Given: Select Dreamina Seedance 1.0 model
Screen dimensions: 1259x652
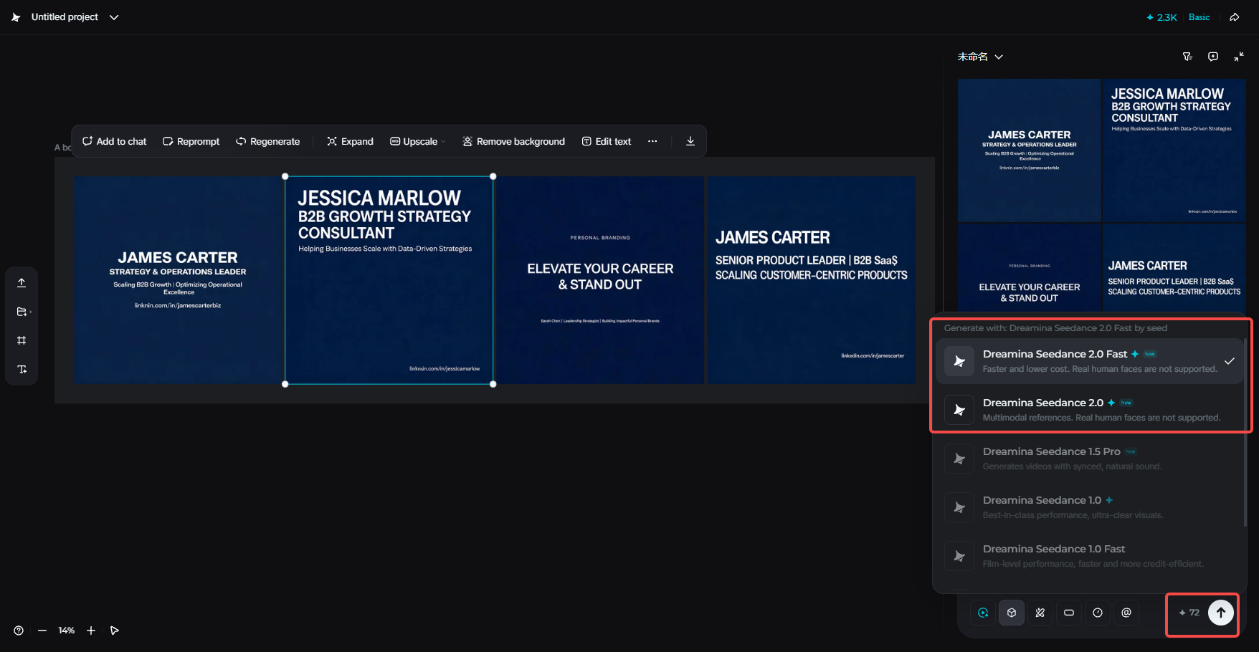Looking at the screenshot, I should [1089, 507].
